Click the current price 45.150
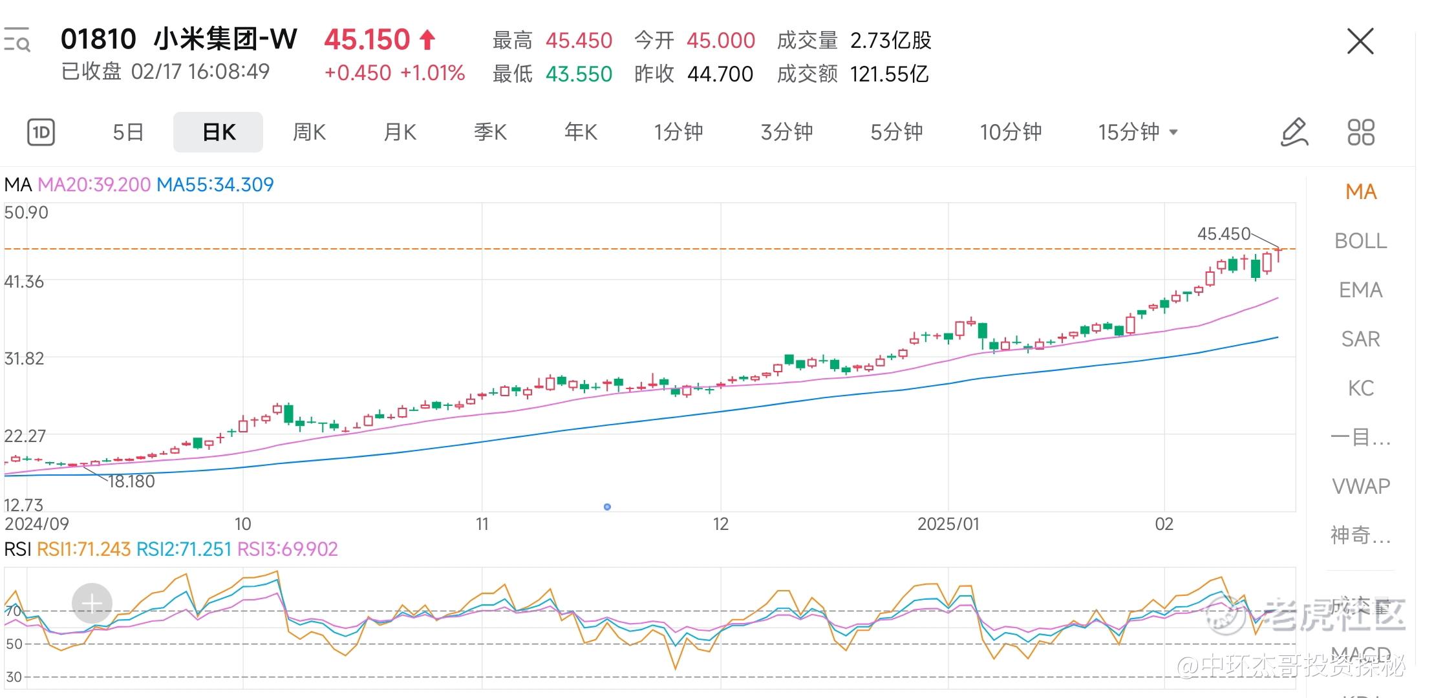 pyautogui.click(x=367, y=39)
